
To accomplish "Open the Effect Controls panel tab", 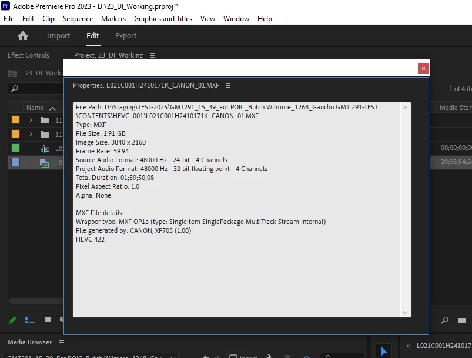I will [28, 55].
